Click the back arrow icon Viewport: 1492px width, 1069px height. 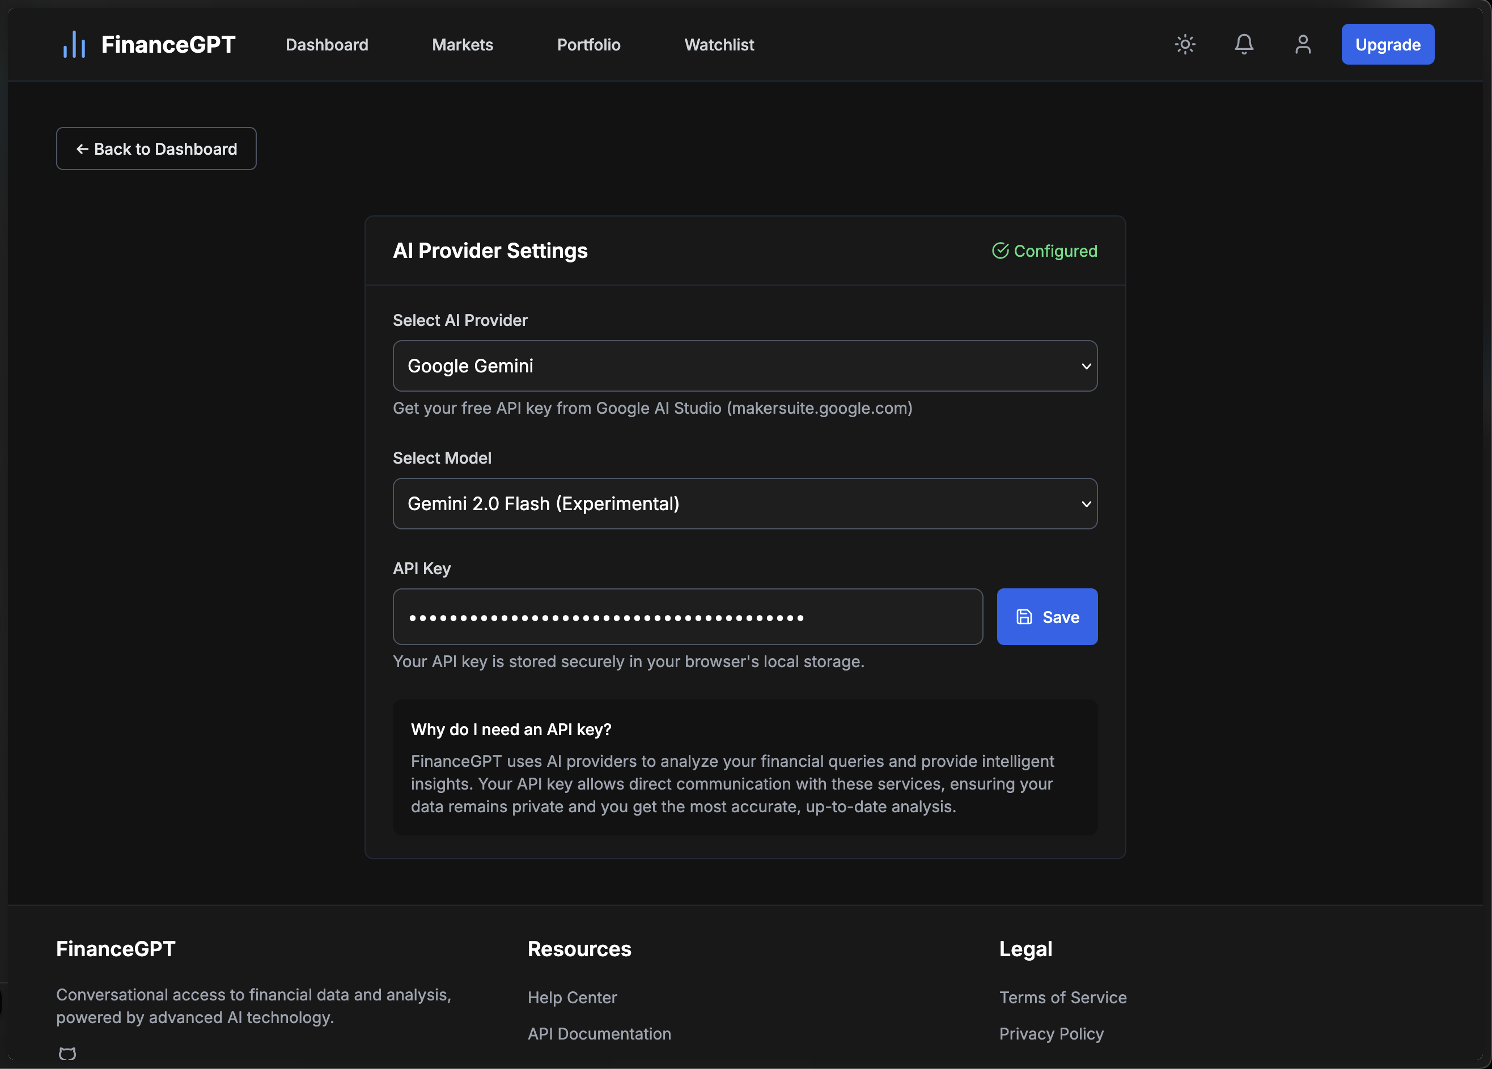(x=82, y=149)
